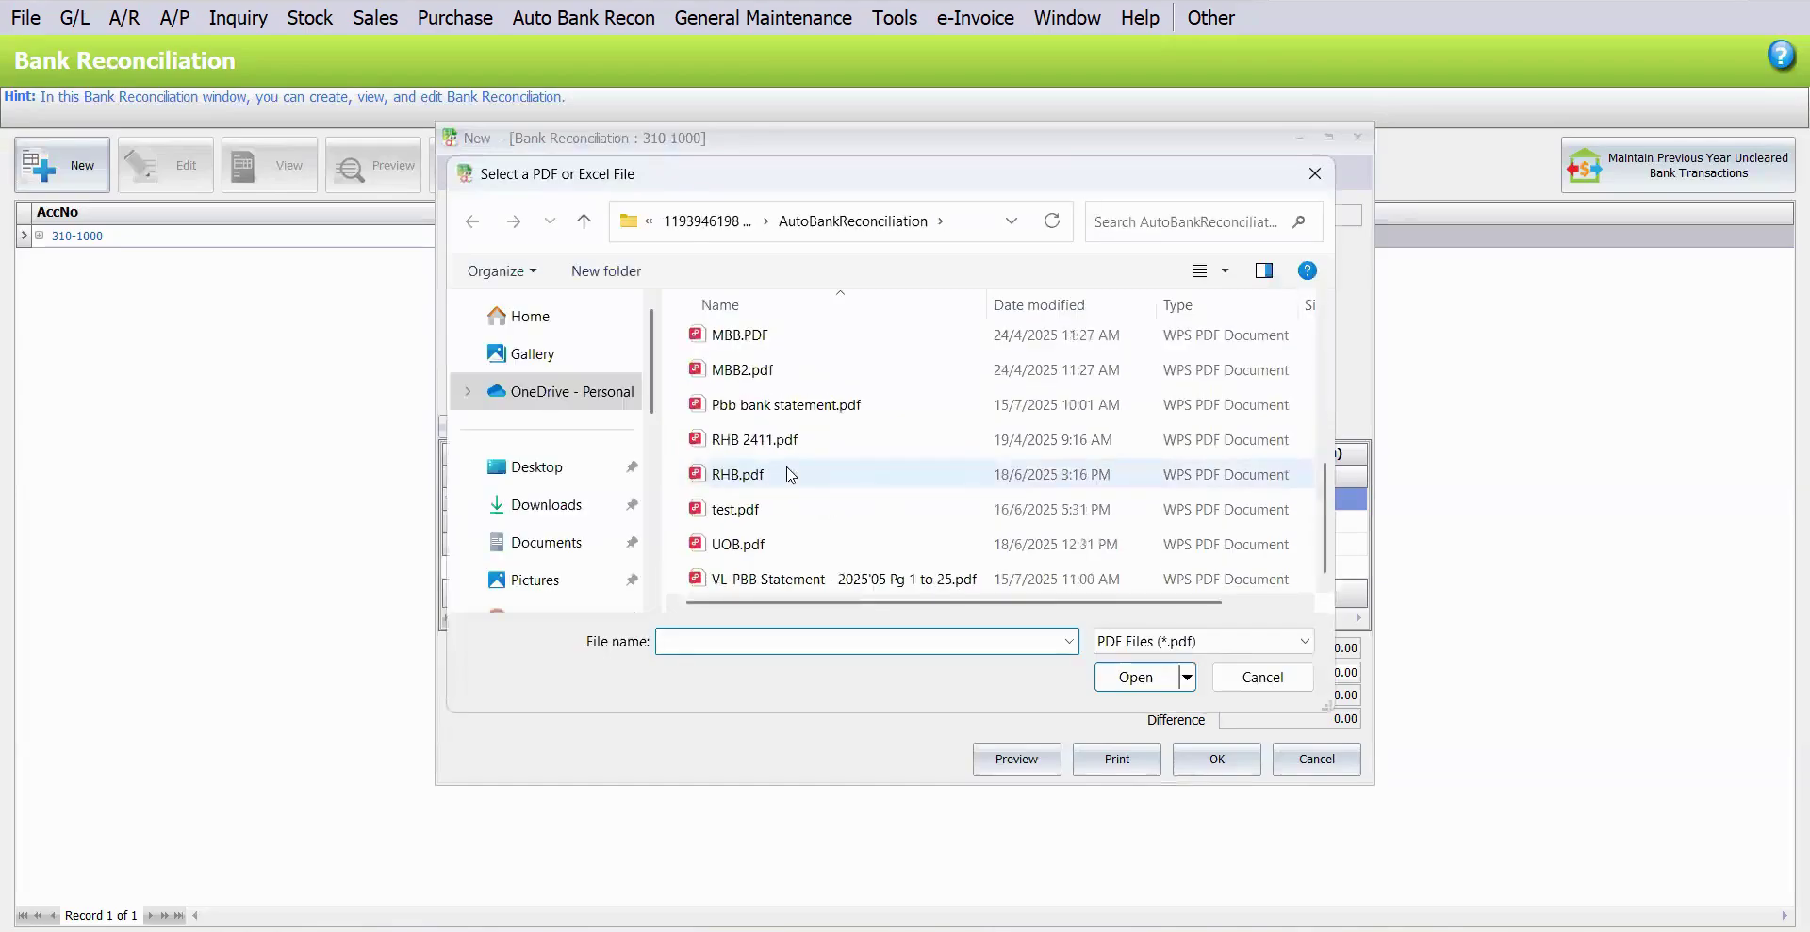
Task: Select MBB2.pdf file
Action: pos(742,369)
